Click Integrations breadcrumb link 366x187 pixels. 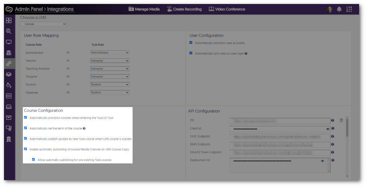[61, 9]
